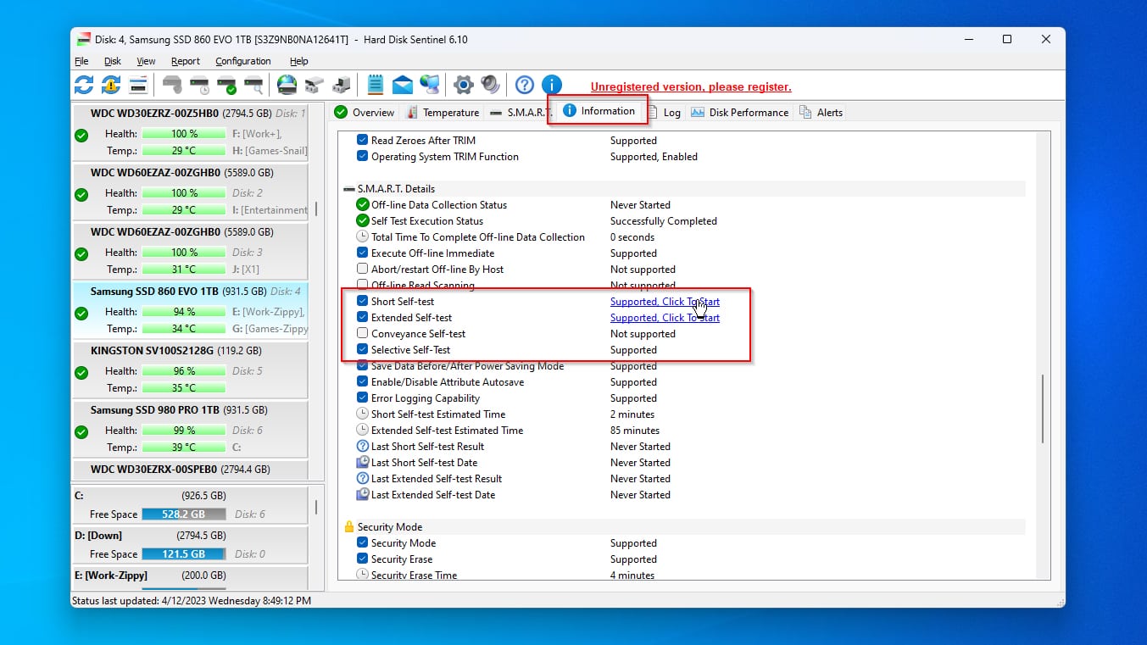Click the gear configuration icon in toolbar
The width and height of the screenshot is (1147, 645).
(463, 84)
